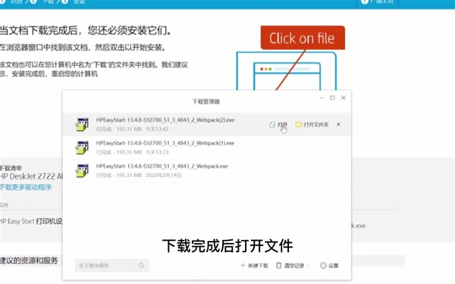Click the 2022年2月14日 download status line
The image size is (455, 284).
coord(139,176)
